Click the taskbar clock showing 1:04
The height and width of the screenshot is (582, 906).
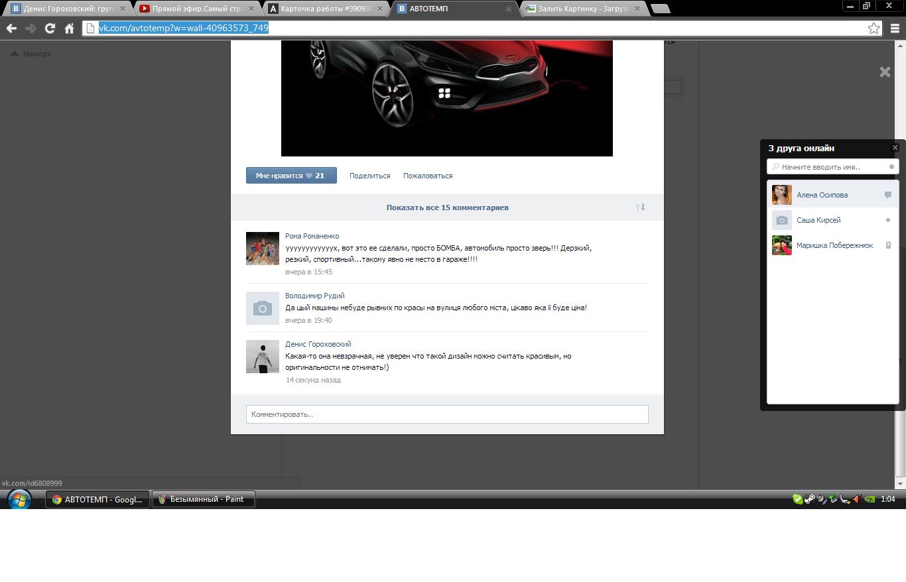[888, 499]
